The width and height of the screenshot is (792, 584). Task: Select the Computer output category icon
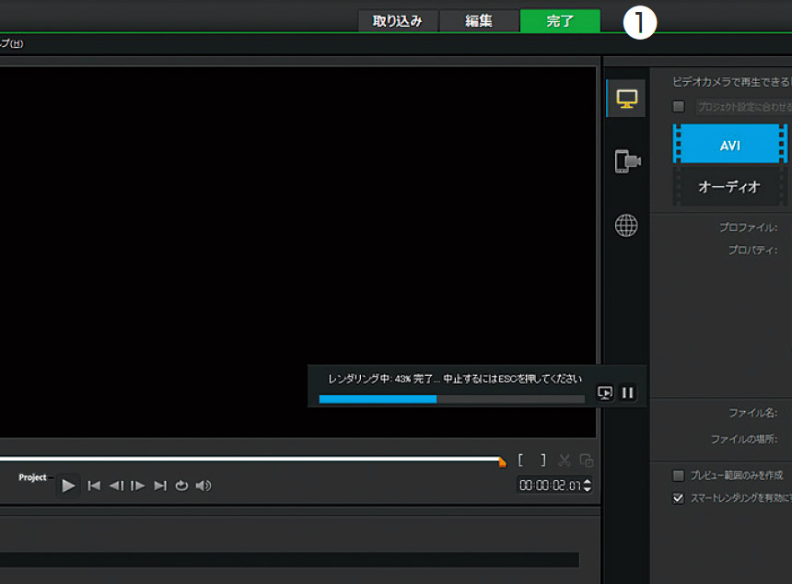click(x=626, y=99)
